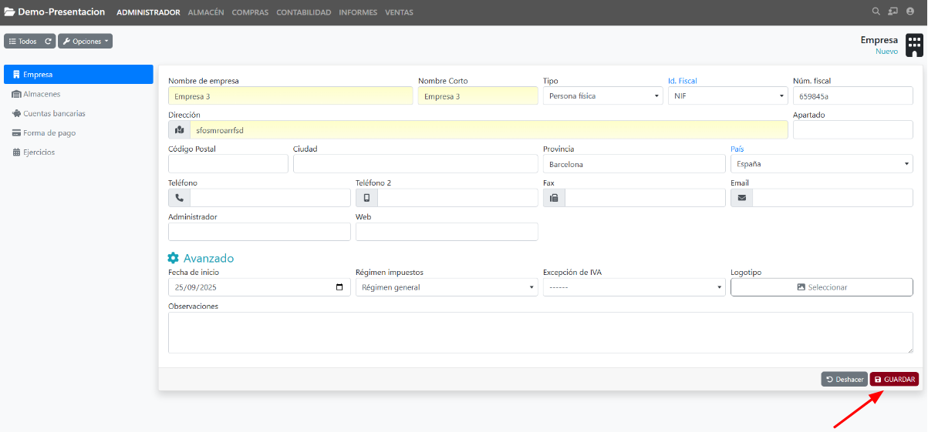The width and height of the screenshot is (928, 432).
Task: Click the map icon beside Dirección field
Action: 180,130
